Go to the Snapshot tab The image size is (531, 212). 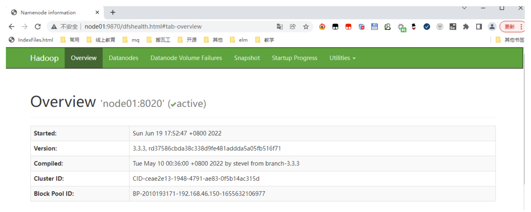[247, 58]
